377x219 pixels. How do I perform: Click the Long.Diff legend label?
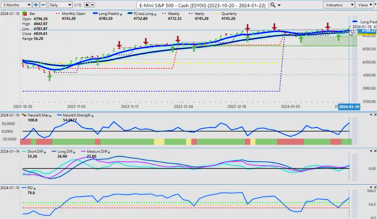(65, 152)
